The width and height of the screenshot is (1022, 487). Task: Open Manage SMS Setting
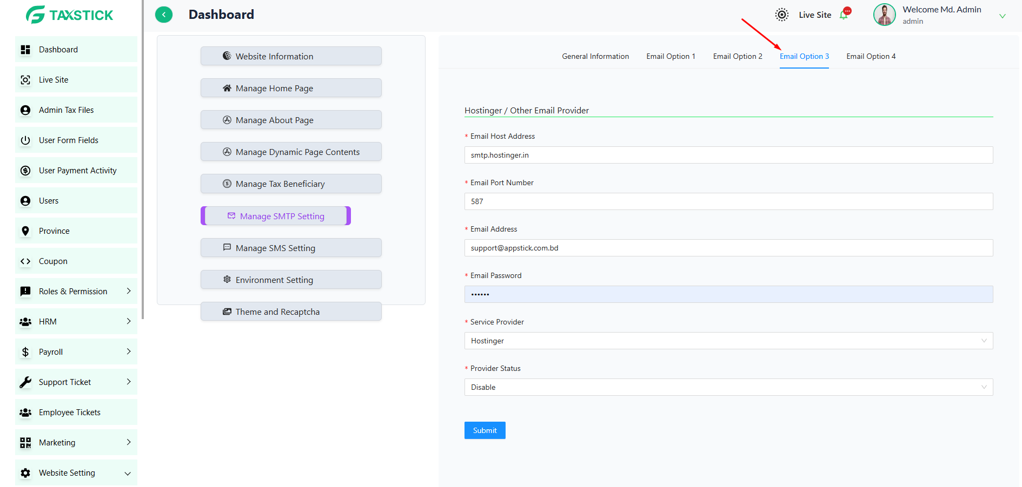click(291, 248)
